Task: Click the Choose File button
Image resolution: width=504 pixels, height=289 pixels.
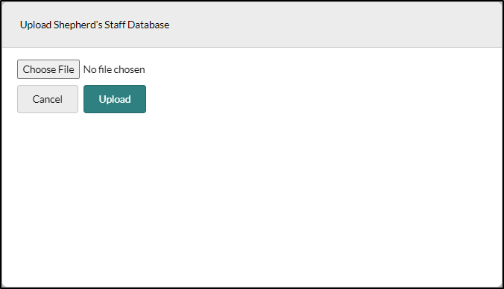Action: click(48, 69)
